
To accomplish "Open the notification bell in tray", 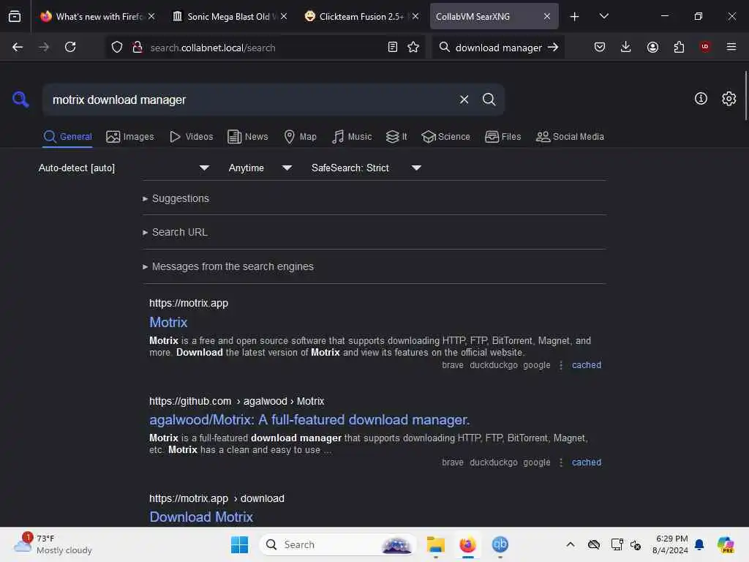I will pos(699,544).
